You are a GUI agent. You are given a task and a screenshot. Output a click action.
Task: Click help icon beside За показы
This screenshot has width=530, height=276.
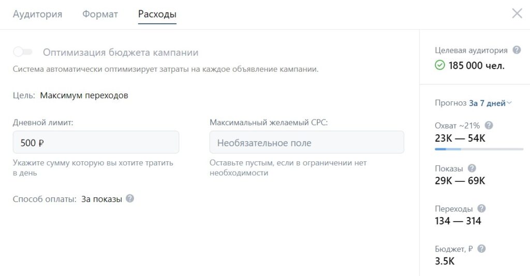tap(130, 198)
